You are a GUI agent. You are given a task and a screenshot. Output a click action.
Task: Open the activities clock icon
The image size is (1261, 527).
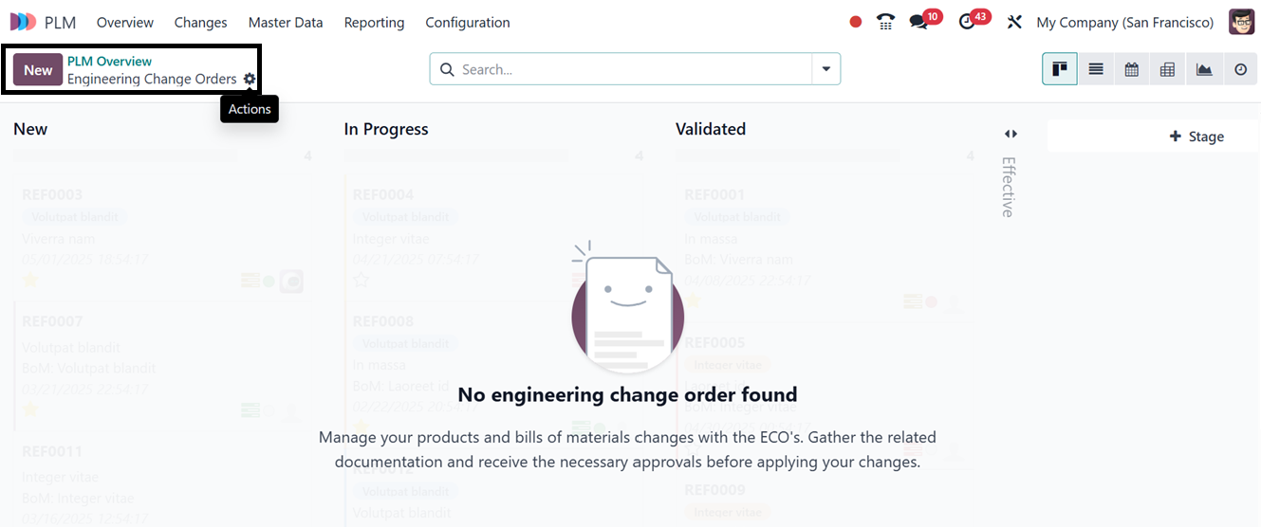968,22
